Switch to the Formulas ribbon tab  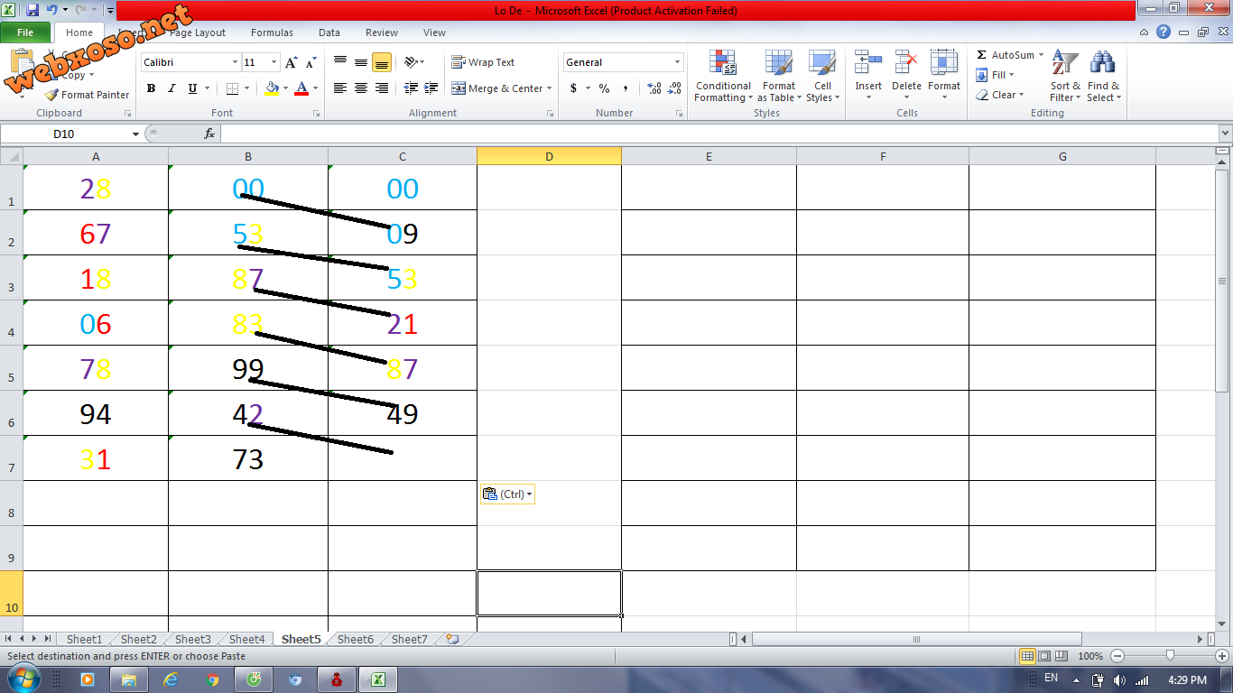tap(272, 32)
